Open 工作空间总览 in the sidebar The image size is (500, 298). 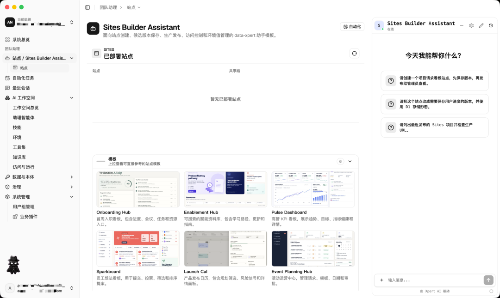[x=25, y=108]
